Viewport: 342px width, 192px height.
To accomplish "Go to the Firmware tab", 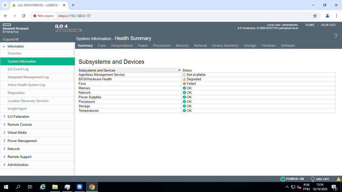I will pos(269,45).
